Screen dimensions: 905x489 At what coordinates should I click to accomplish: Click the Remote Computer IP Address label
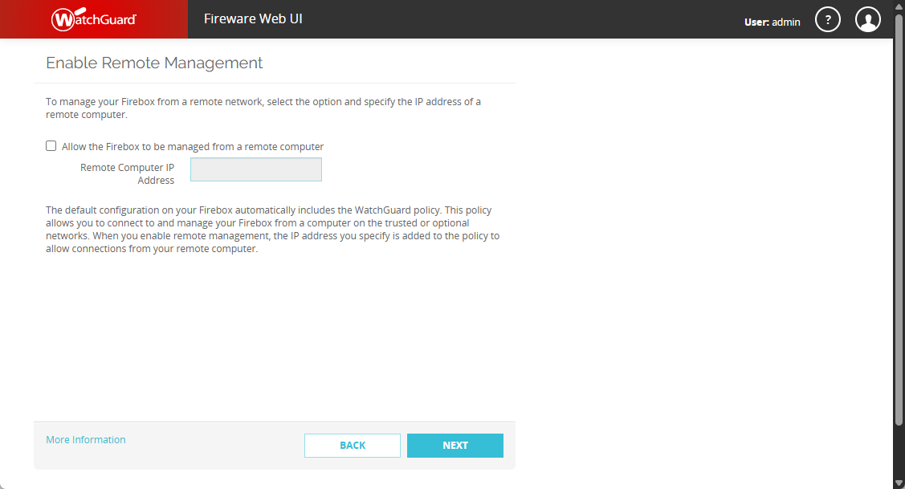128,173
